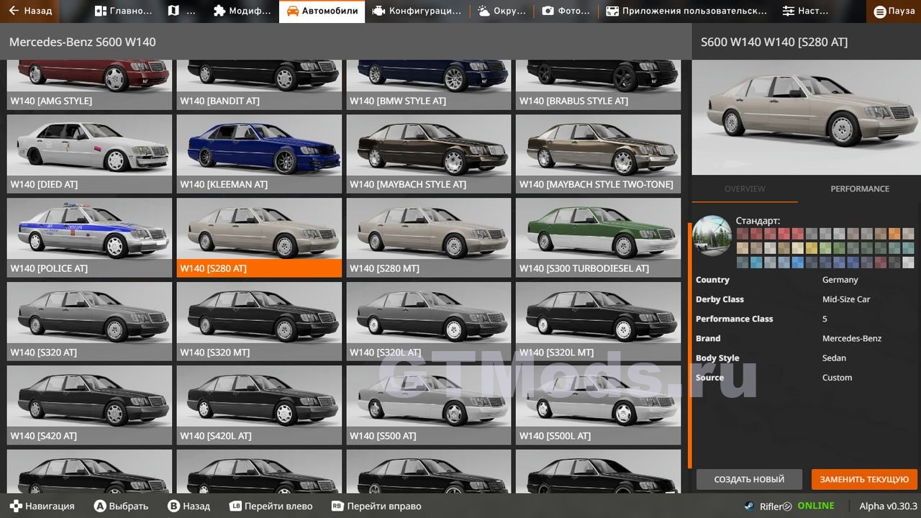Pick the W140 [S420L AT] configuration

pyautogui.click(x=259, y=405)
